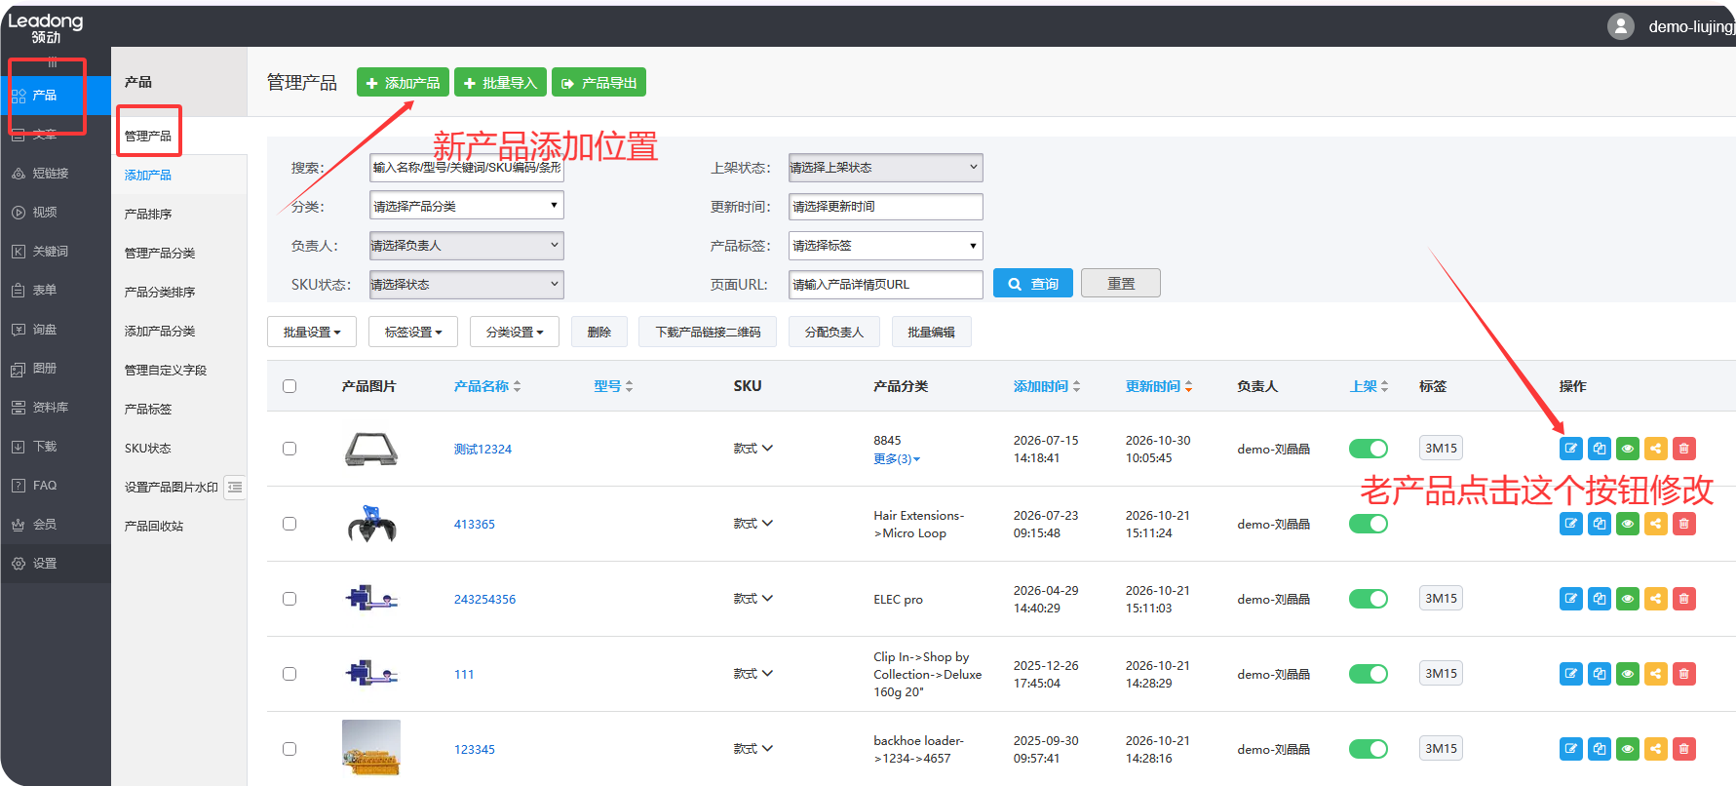This screenshot has height=786, width=1736.
Task: Select 管理产品分类 in the submenu
Action: pos(160,254)
